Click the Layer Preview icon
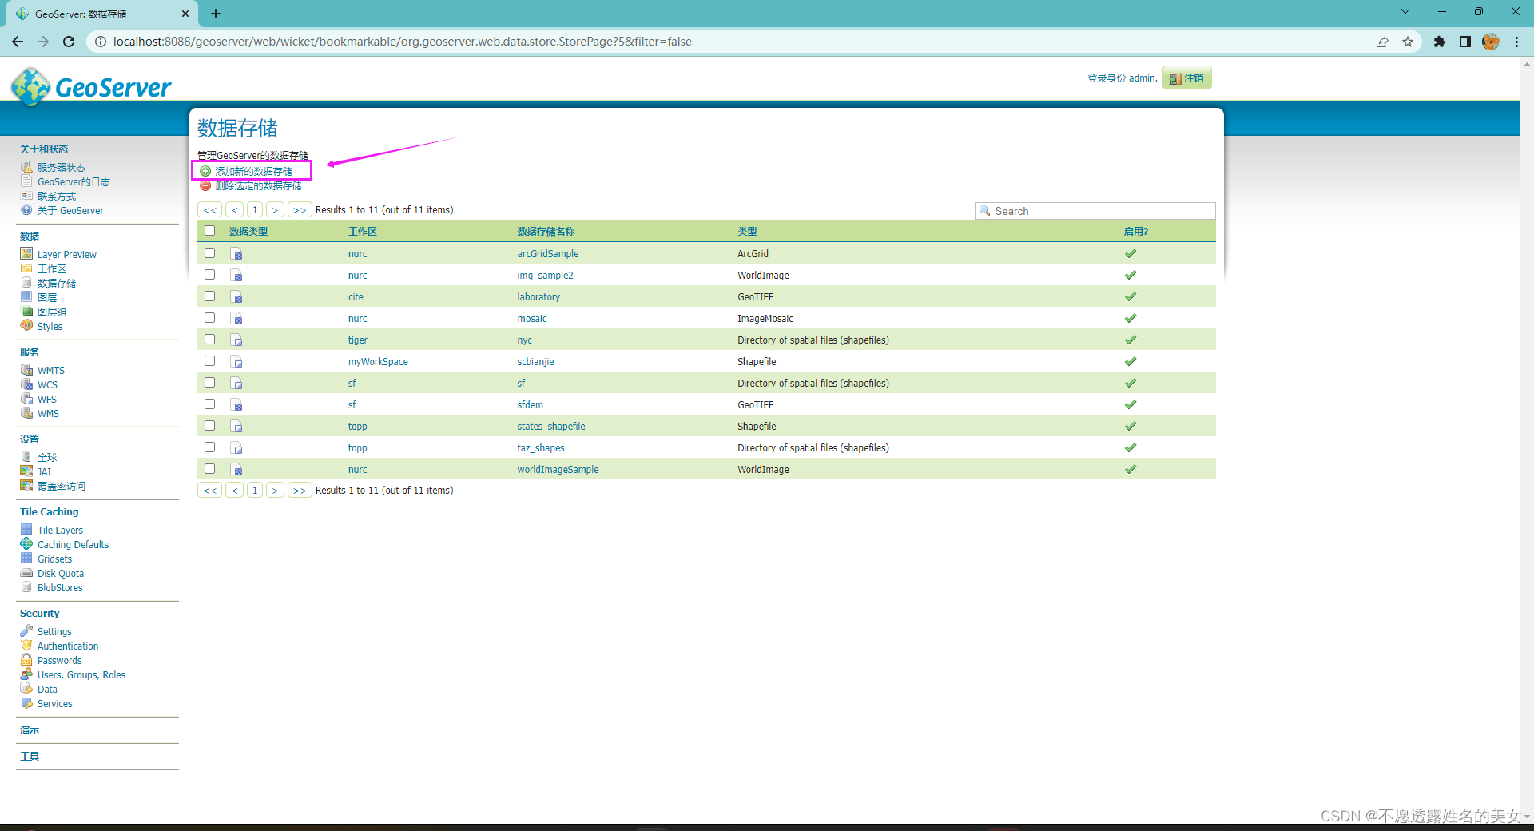1534x831 pixels. click(26, 254)
